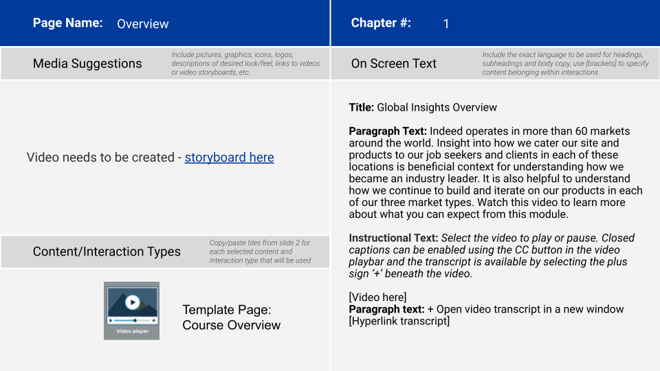660x371 pixels.
Task: Click the 'Media Suggestions' section heading
Action: pyautogui.click(x=87, y=64)
